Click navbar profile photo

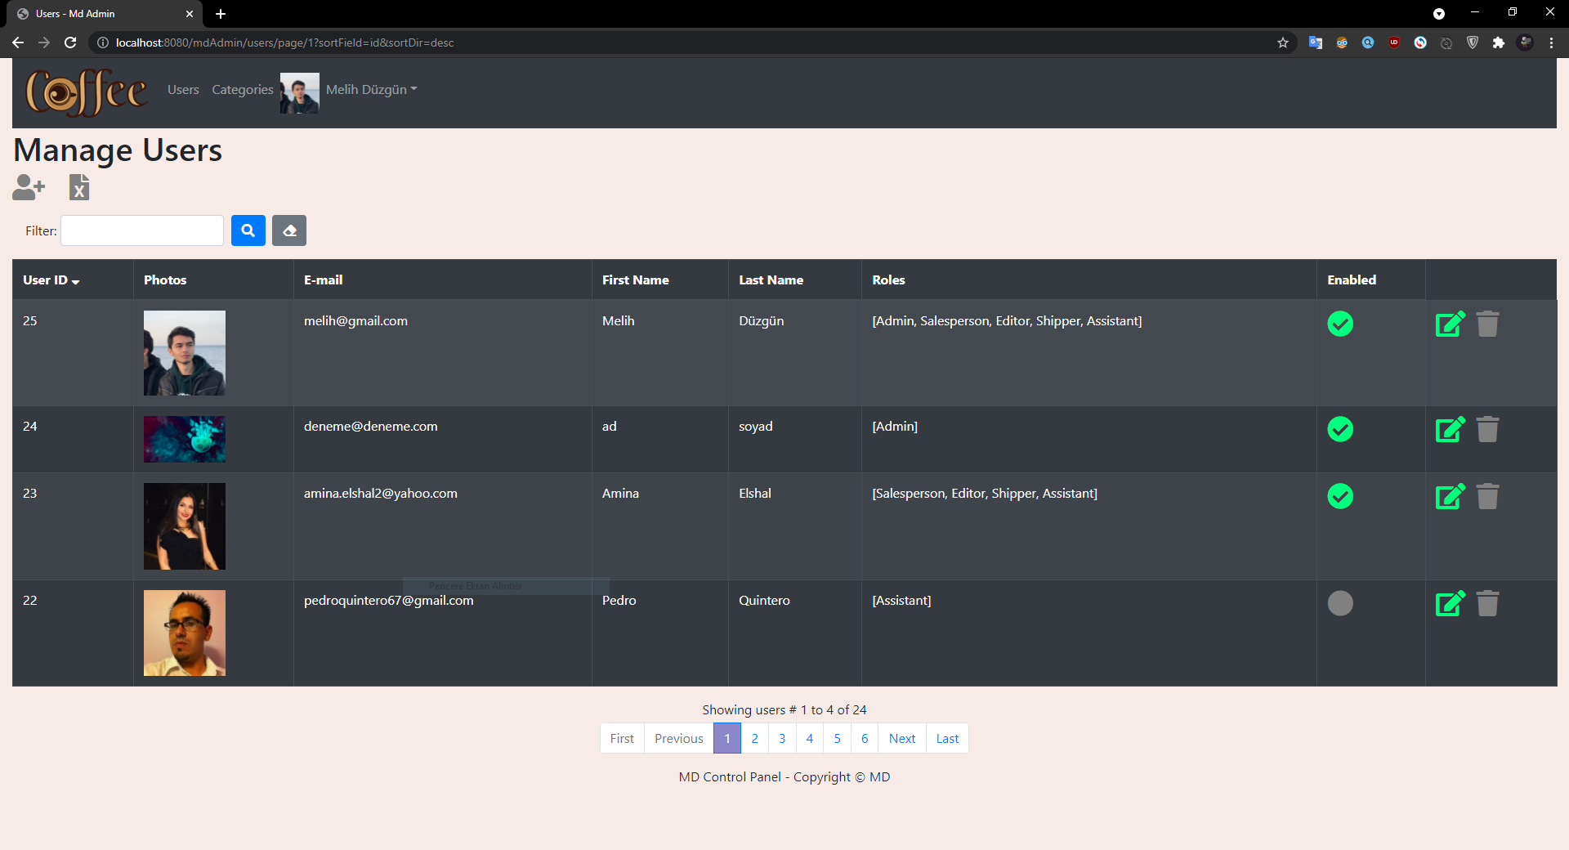pos(300,93)
